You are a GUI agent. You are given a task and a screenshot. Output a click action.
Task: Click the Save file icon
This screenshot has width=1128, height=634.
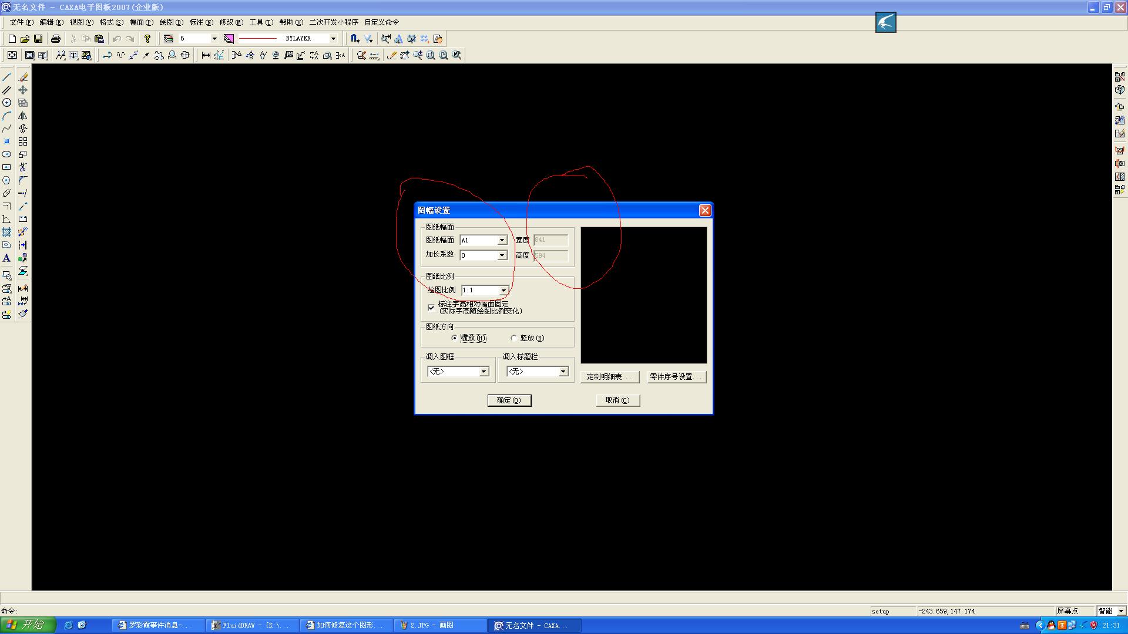38,39
